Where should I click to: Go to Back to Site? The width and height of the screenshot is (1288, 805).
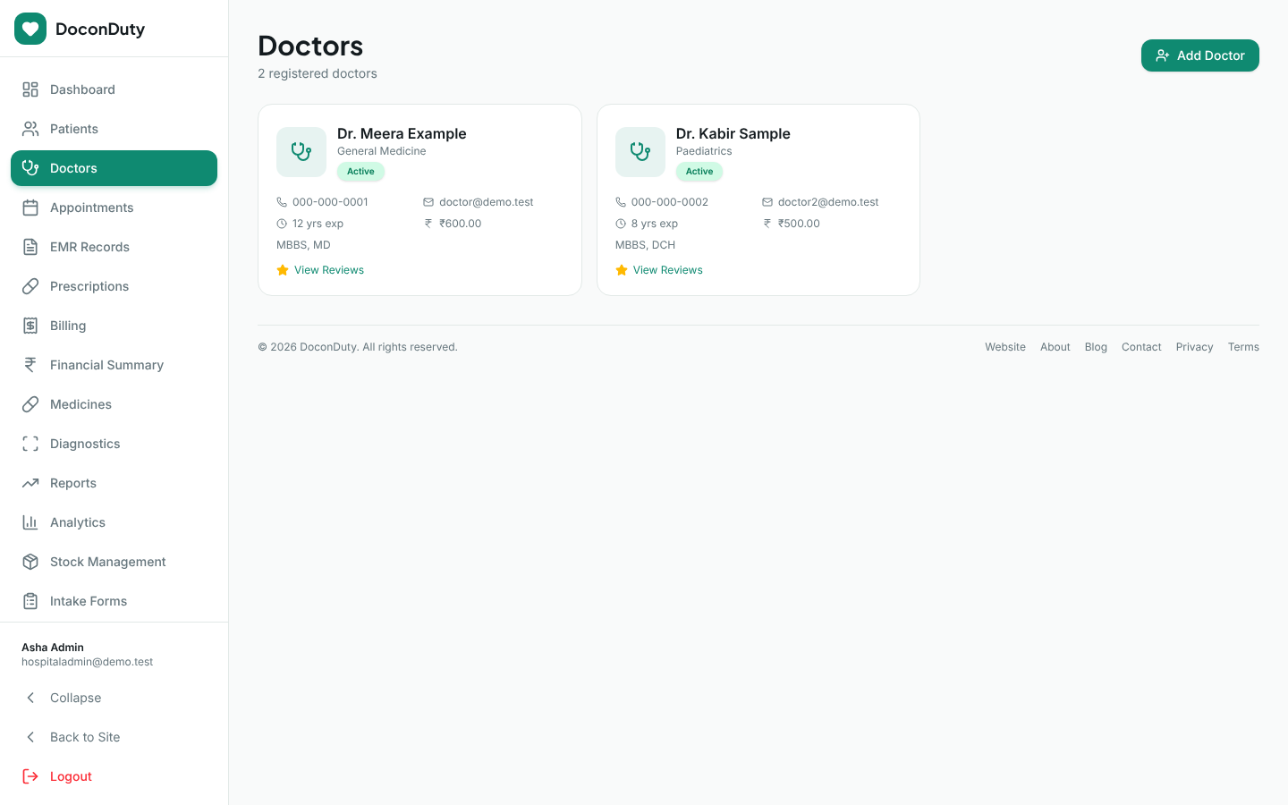pyautogui.click(x=114, y=737)
